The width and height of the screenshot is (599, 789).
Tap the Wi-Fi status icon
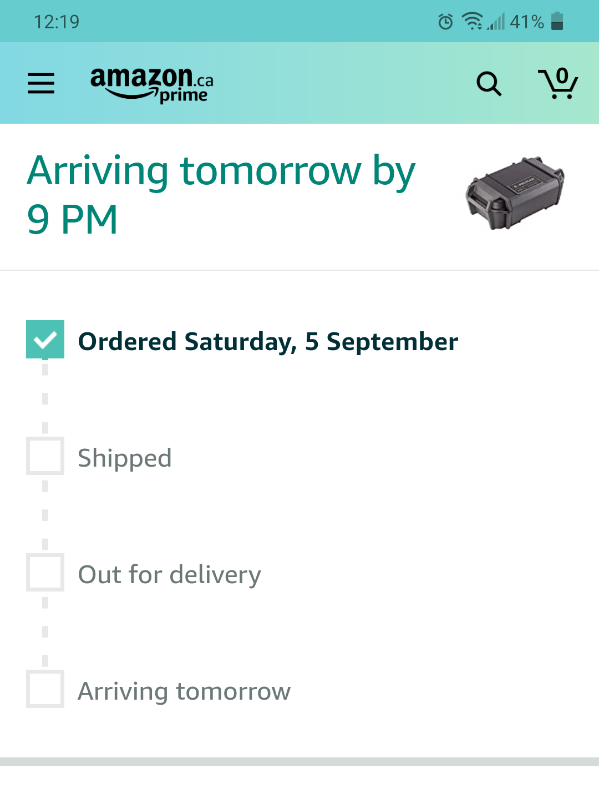[472, 21]
